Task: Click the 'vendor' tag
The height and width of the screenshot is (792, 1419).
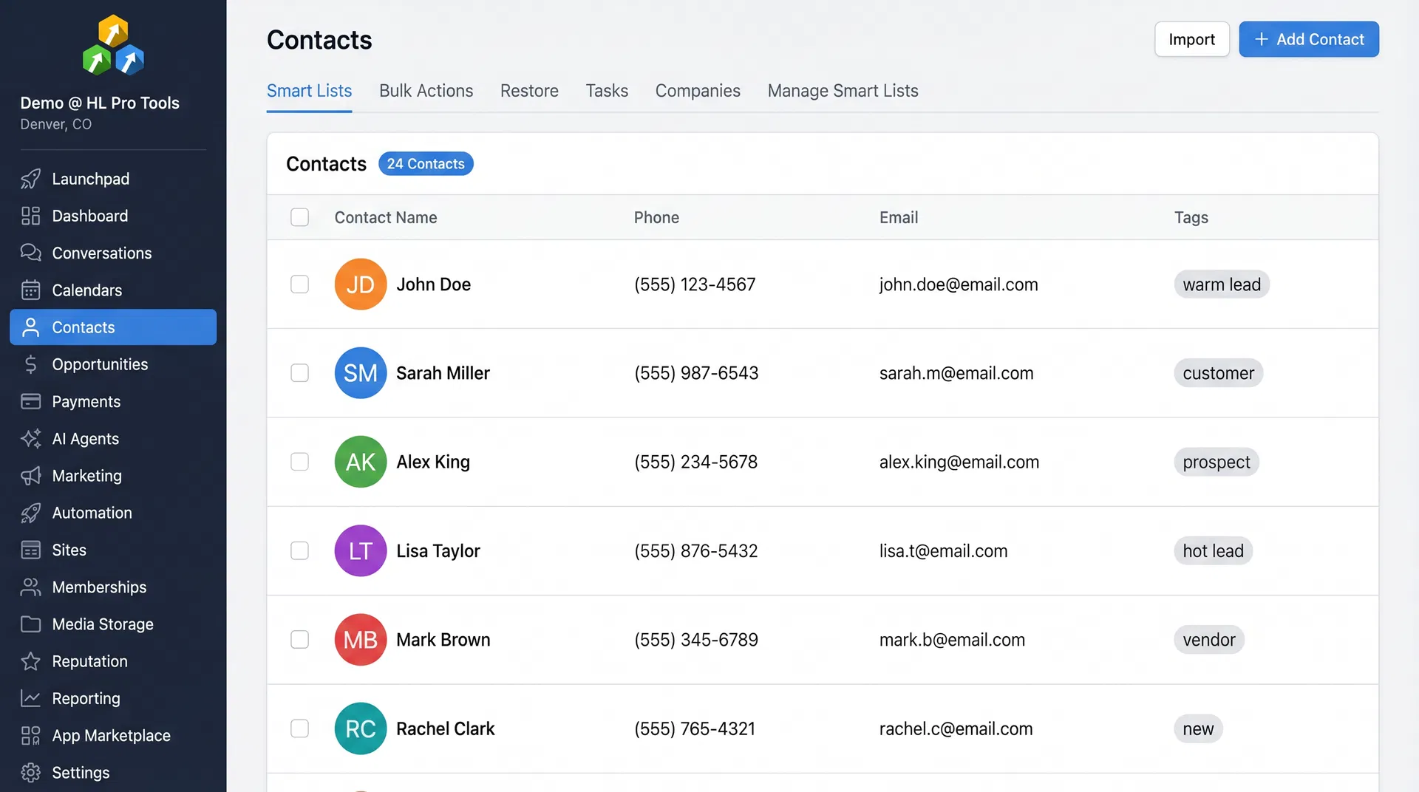Action: click(x=1209, y=640)
